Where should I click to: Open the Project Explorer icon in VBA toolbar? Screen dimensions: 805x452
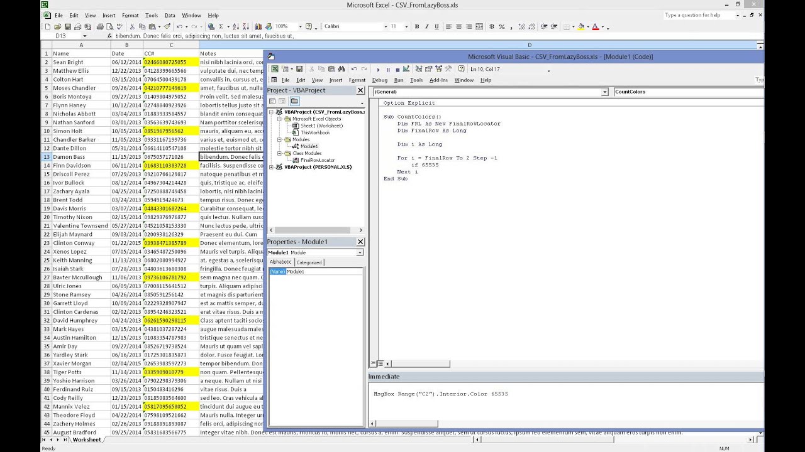pos(419,69)
